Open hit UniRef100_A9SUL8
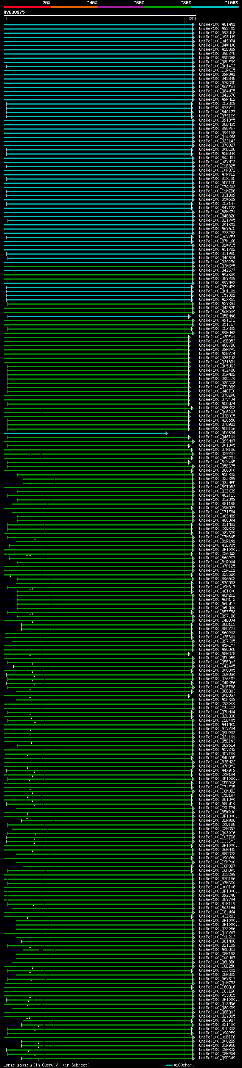 [x=217, y=33]
